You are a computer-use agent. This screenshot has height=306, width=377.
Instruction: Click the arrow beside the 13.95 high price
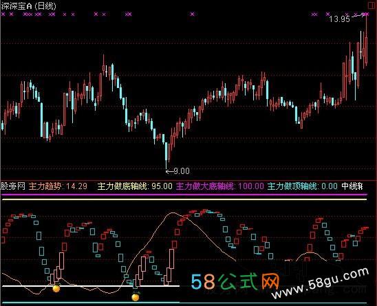[358, 16]
